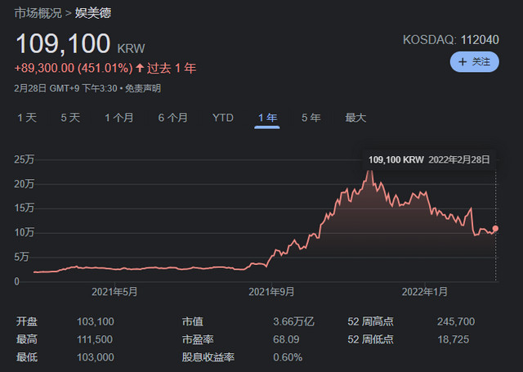This screenshot has width=523, height=372.
Task: Select the YTD range tab
Action: (223, 118)
